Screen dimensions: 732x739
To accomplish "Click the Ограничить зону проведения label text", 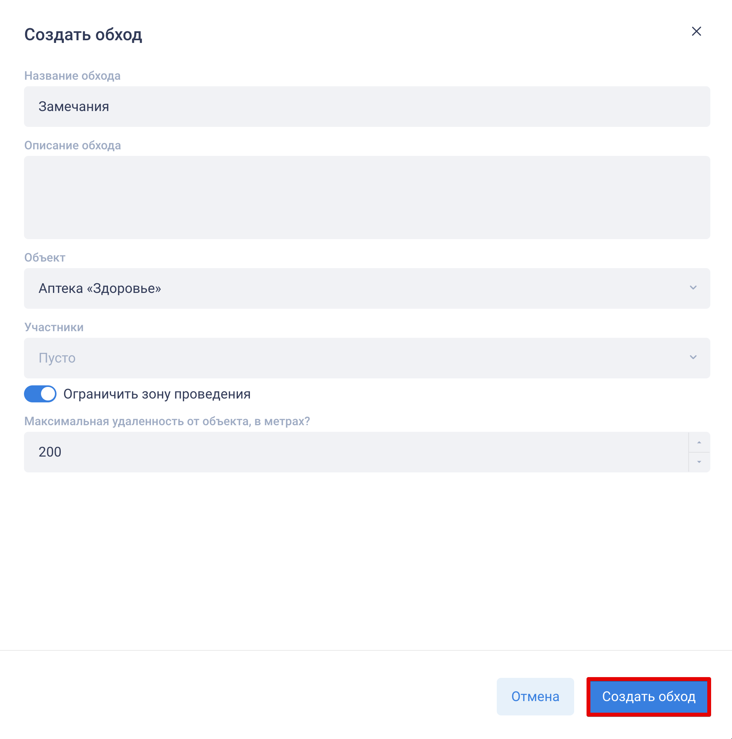I will coord(157,394).
